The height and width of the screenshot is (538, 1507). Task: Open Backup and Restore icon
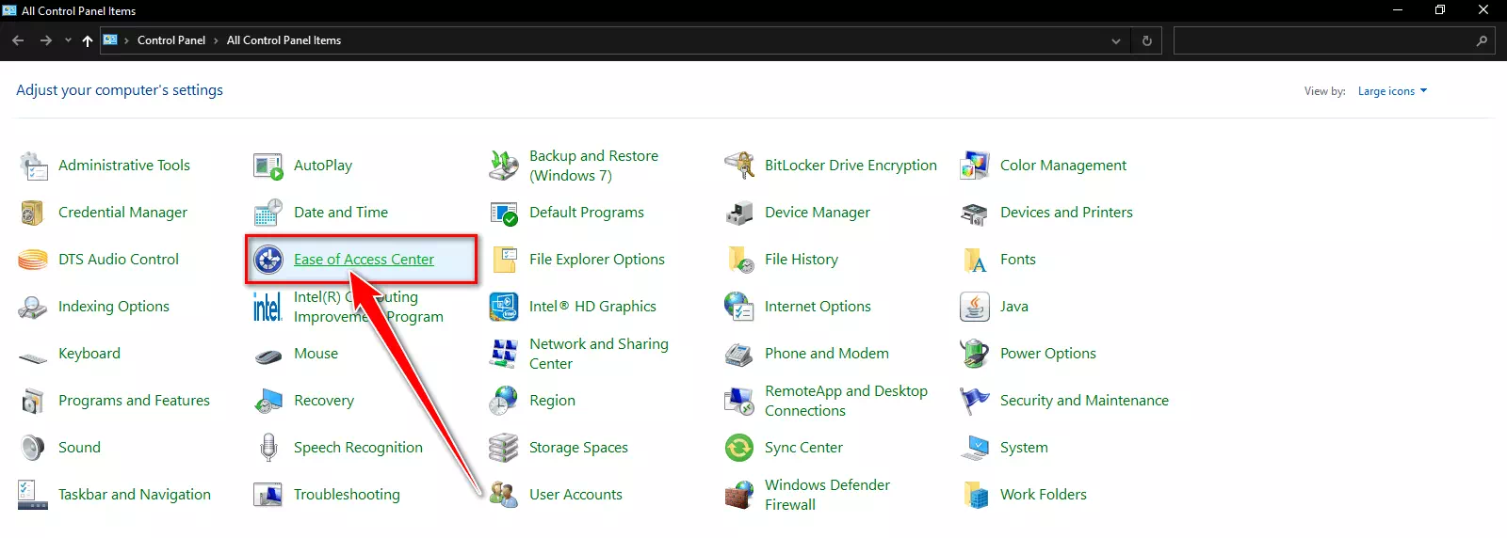point(504,166)
